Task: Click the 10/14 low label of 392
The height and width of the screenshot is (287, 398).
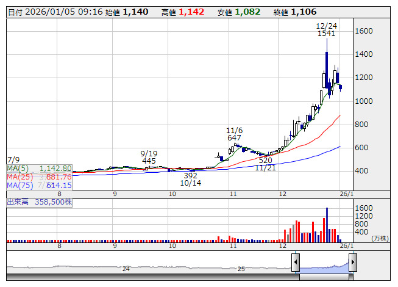Action: click(x=190, y=178)
